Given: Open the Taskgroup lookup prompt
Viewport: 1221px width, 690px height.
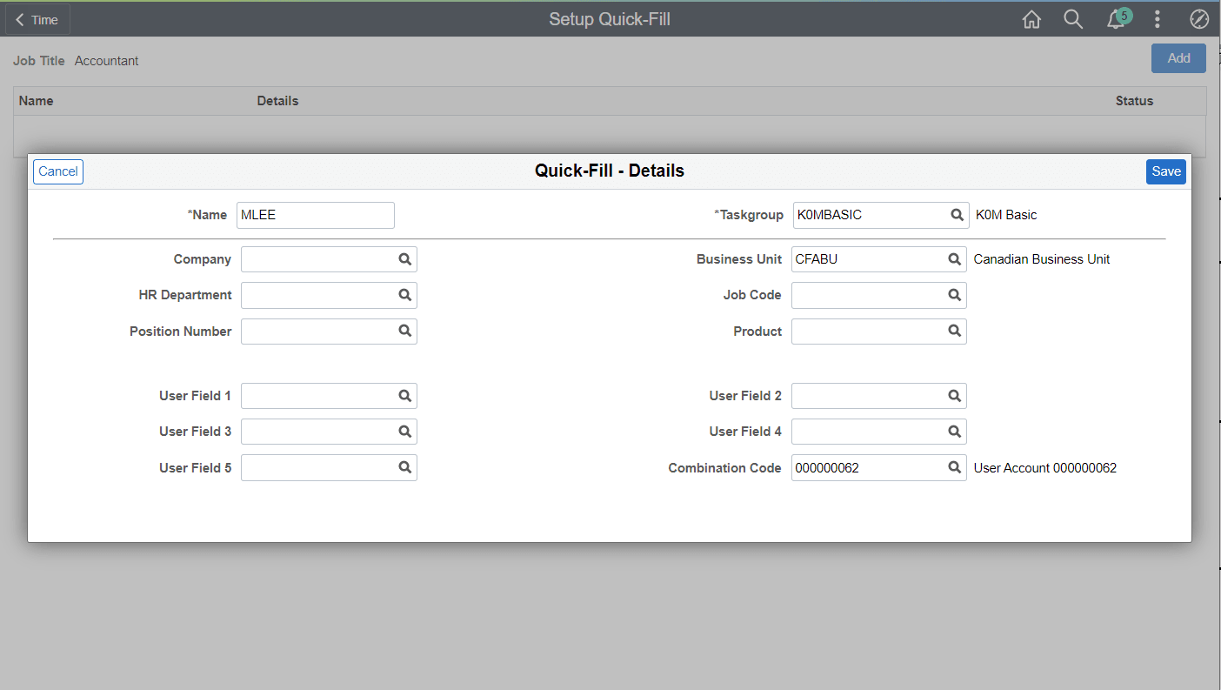Looking at the screenshot, I should (x=957, y=215).
